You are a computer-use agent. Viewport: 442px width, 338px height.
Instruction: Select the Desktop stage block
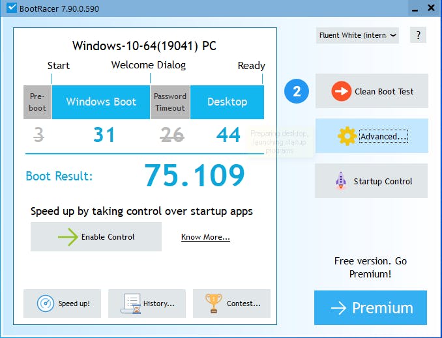(228, 102)
